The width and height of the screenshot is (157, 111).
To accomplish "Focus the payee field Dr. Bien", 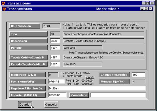I will (97, 88).
